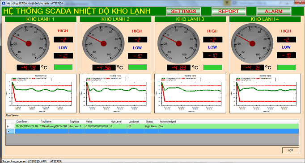This screenshot has width=305, height=163.
Task: Click Kho Lạnh 4 green status indicator
Action: (x=286, y=67)
